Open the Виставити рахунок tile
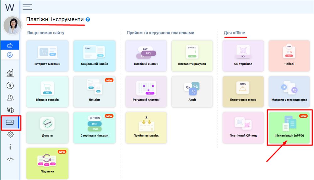Image resolution: width=314 pixels, height=180 pixels. tap(192, 56)
